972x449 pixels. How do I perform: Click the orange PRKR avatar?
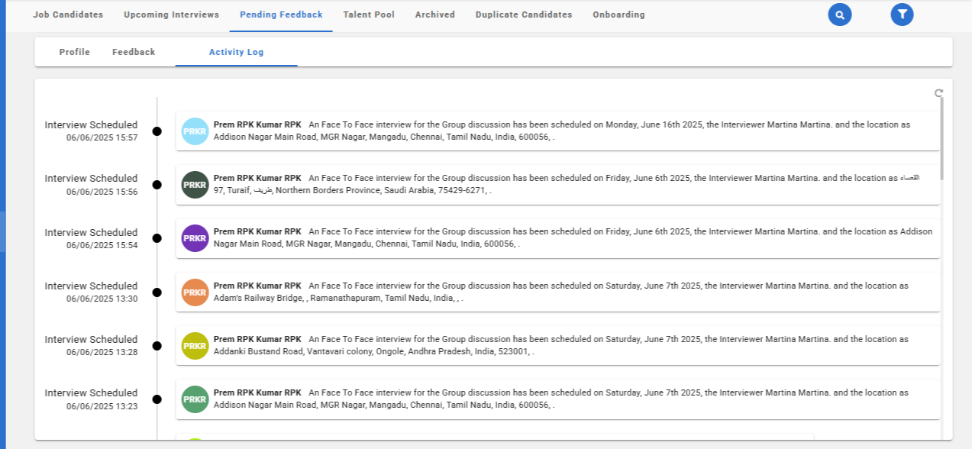(195, 292)
